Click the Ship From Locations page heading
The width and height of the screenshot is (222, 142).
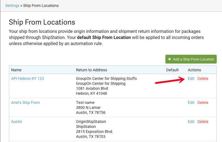pos(42,22)
